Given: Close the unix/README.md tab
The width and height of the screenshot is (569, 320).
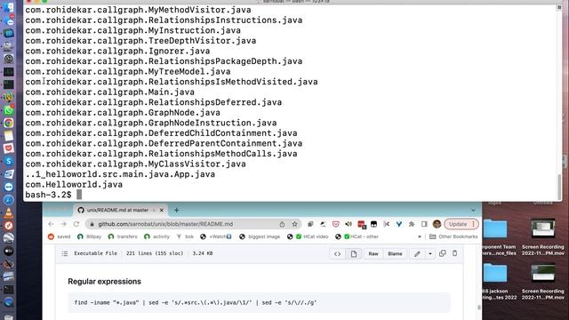Looking at the screenshot, I should click(x=162, y=210).
